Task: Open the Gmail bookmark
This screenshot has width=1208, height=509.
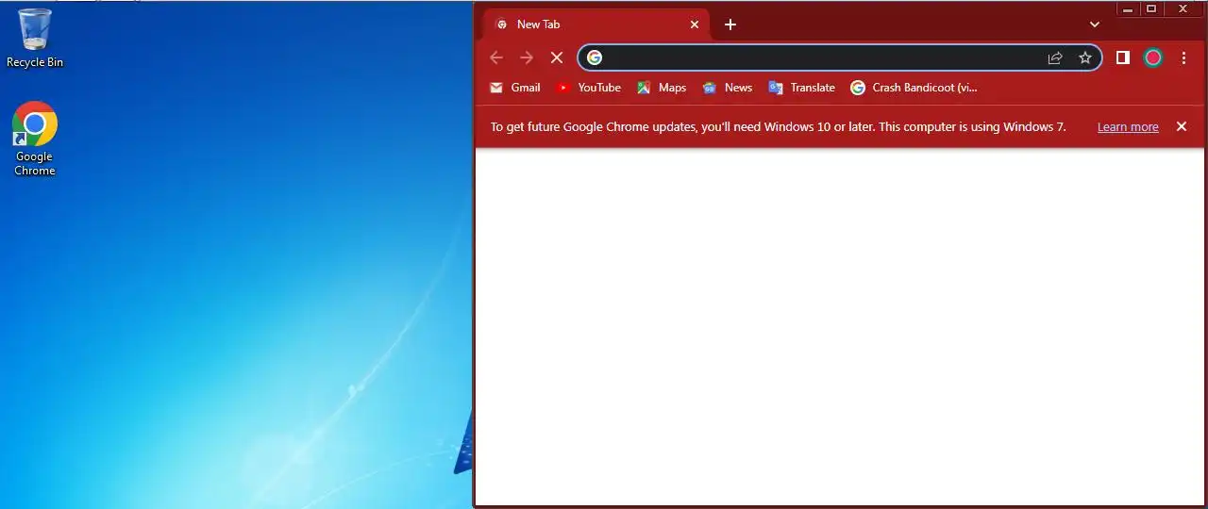Action: click(515, 88)
